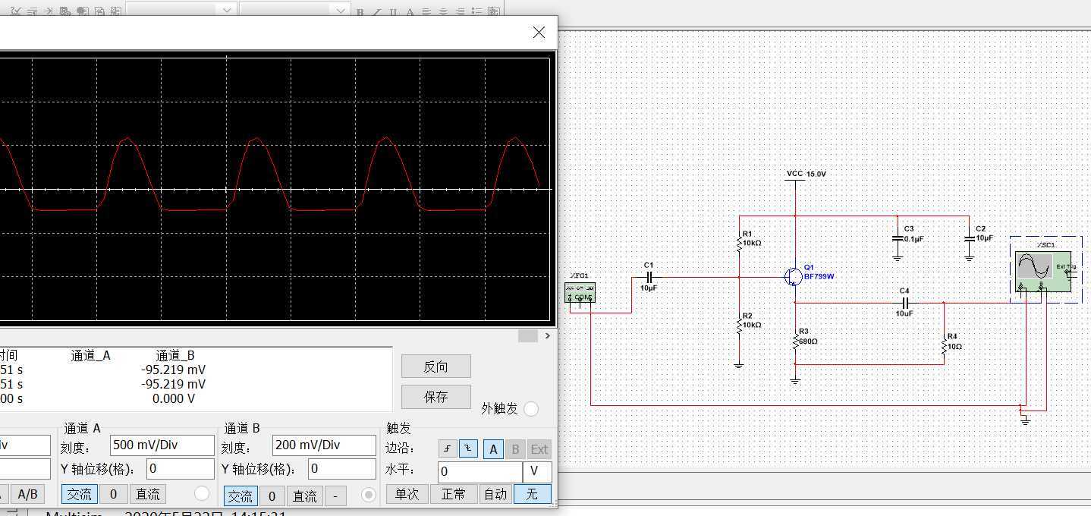Screen dimensions: 1091x516
Task: Select capacitor C1 10µF
Action: click(x=649, y=278)
